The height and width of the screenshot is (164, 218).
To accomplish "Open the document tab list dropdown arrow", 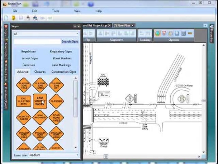I will 205,26.
